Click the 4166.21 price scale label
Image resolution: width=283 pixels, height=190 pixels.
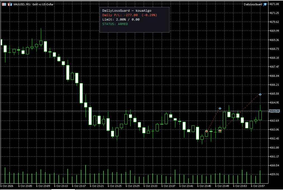(274, 85)
